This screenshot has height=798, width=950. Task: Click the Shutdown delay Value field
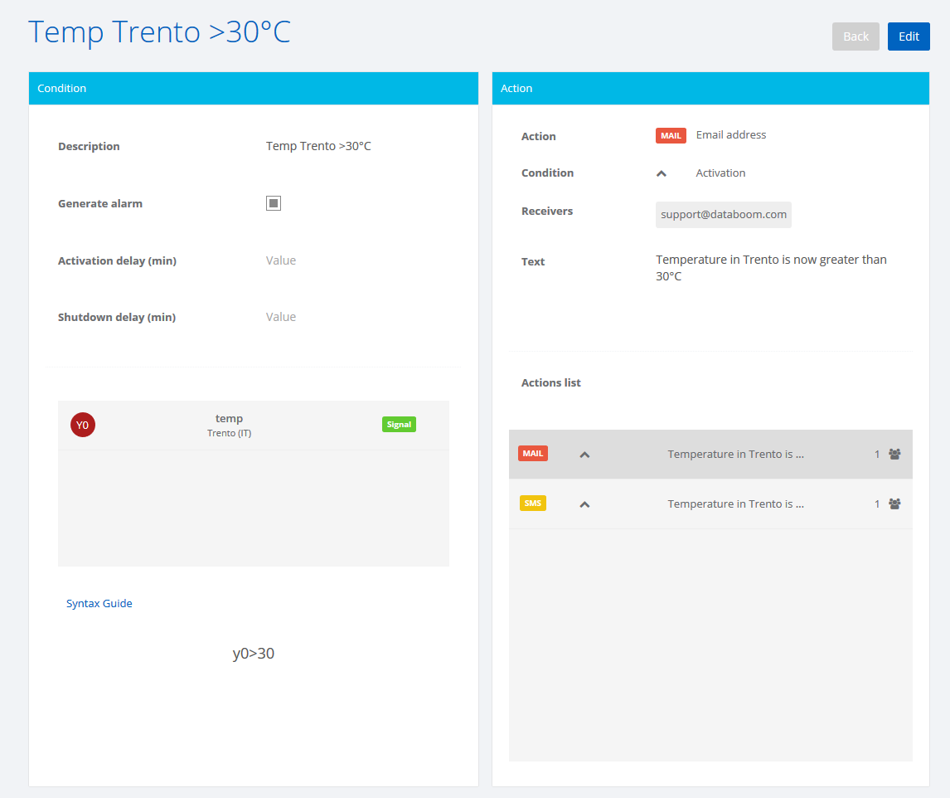[281, 317]
